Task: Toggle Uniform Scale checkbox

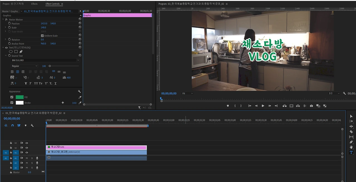Action: click(42, 36)
